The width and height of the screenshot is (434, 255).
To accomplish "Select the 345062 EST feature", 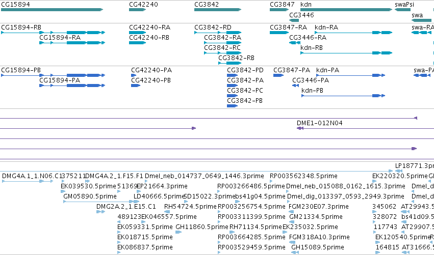I will click(374, 212).
